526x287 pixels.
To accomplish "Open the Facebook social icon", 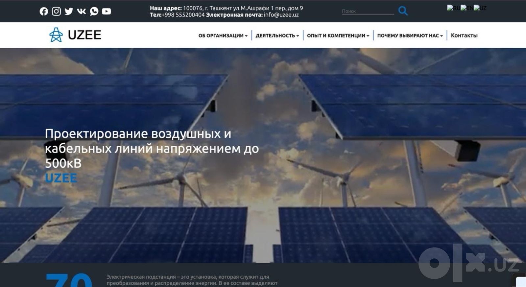I will click(x=44, y=11).
